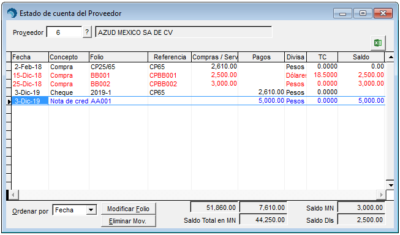Click the Concepto column header
This screenshot has height=235, width=400.
click(x=69, y=57)
